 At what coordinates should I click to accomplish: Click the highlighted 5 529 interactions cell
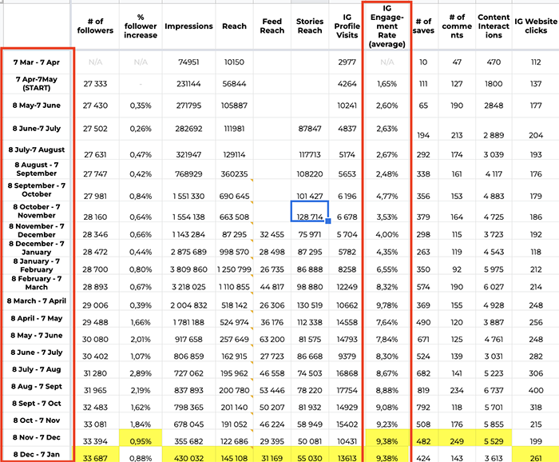(494, 441)
